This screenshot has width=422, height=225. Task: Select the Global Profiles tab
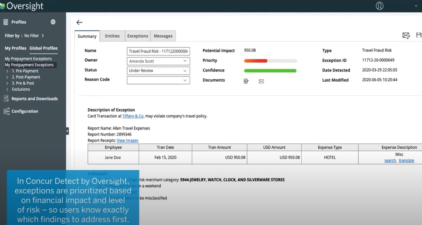click(x=44, y=48)
